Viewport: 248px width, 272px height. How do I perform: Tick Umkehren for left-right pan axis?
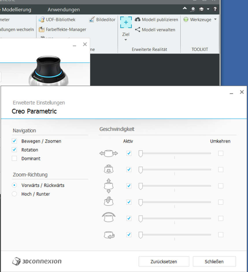coord(221,153)
